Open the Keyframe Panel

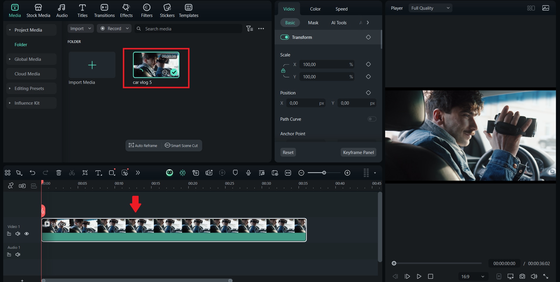tap(359, 152)
